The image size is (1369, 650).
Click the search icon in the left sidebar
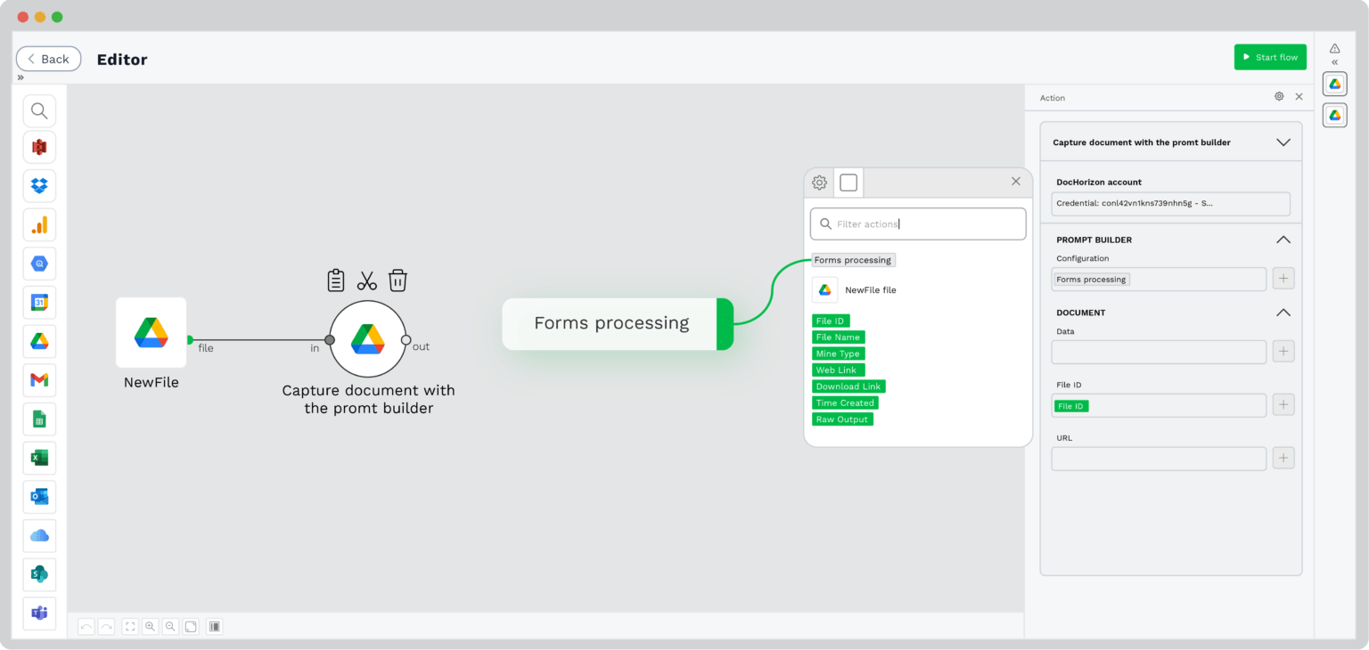pyautogui.click(x=39, y=110)
